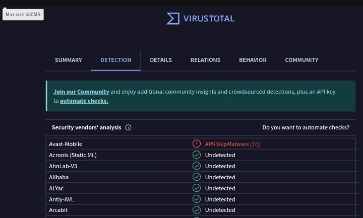Switch to the Details tab
363x218 pixels.
pos(161,60)
